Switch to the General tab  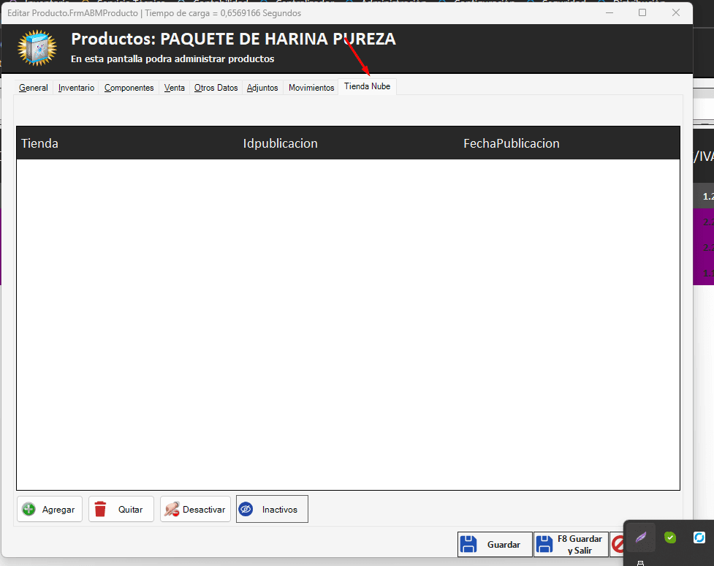(x=34, y=88)
